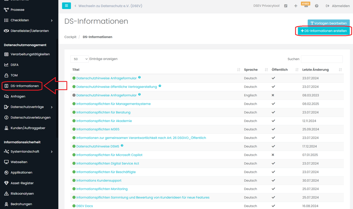The image size is (353, 209).
Task: Open Asset-Register in the sidebar
Action: tap(22, 183)
